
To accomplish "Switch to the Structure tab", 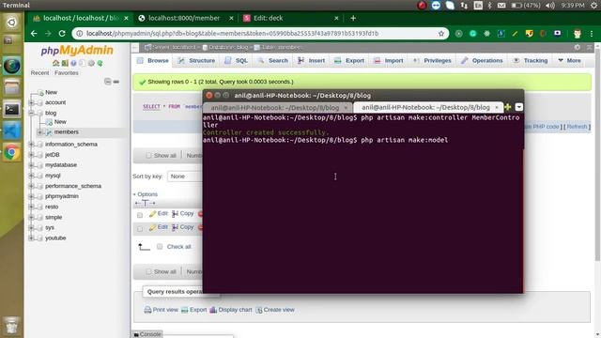I will [x=196, y=60].
